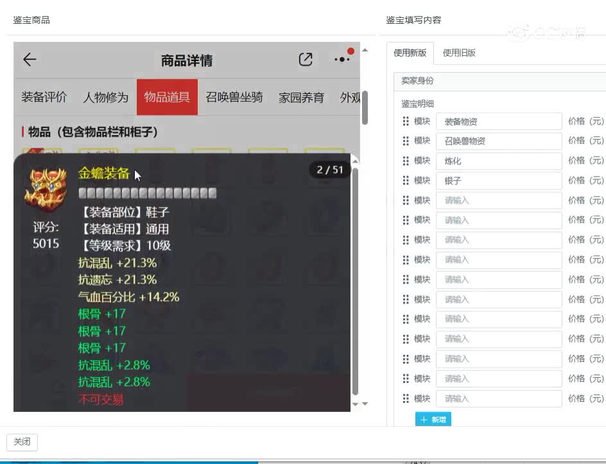Open the external share icon beside 商品详情
This screenshot has height=464, width=606.
(306, 58)
